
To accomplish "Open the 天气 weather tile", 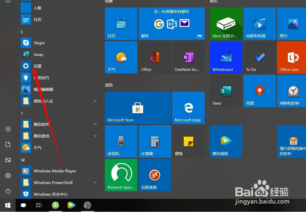I will (x=121, y=57).
